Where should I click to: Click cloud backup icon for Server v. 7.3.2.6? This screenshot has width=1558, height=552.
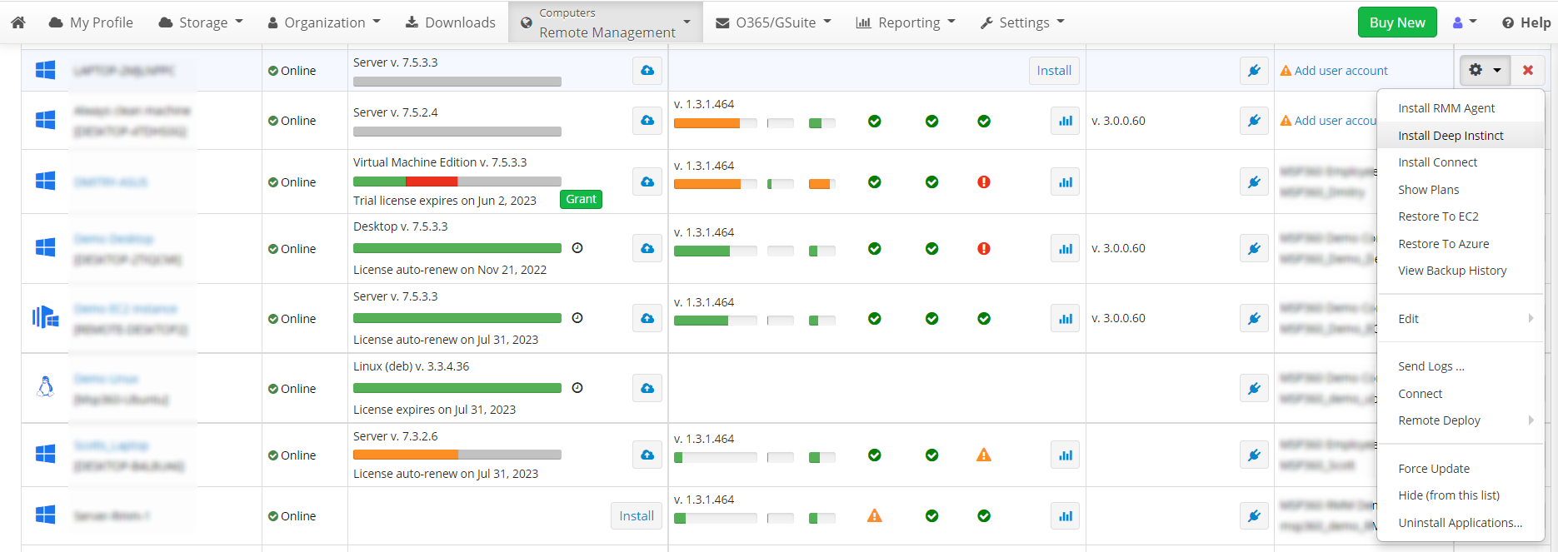pyautogui.click(x=647, y=455)
